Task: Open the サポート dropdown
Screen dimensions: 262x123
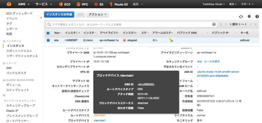Action: [247, 4]
